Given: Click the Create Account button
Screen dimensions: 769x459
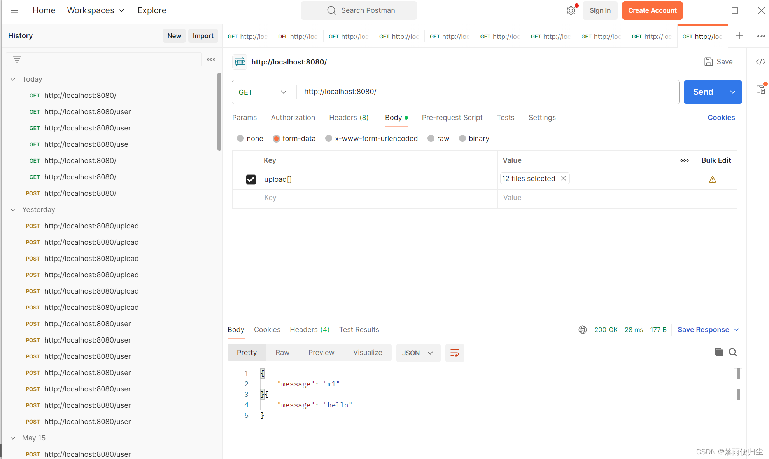Looking at the screenshot, I should click(x=652, y=10).
